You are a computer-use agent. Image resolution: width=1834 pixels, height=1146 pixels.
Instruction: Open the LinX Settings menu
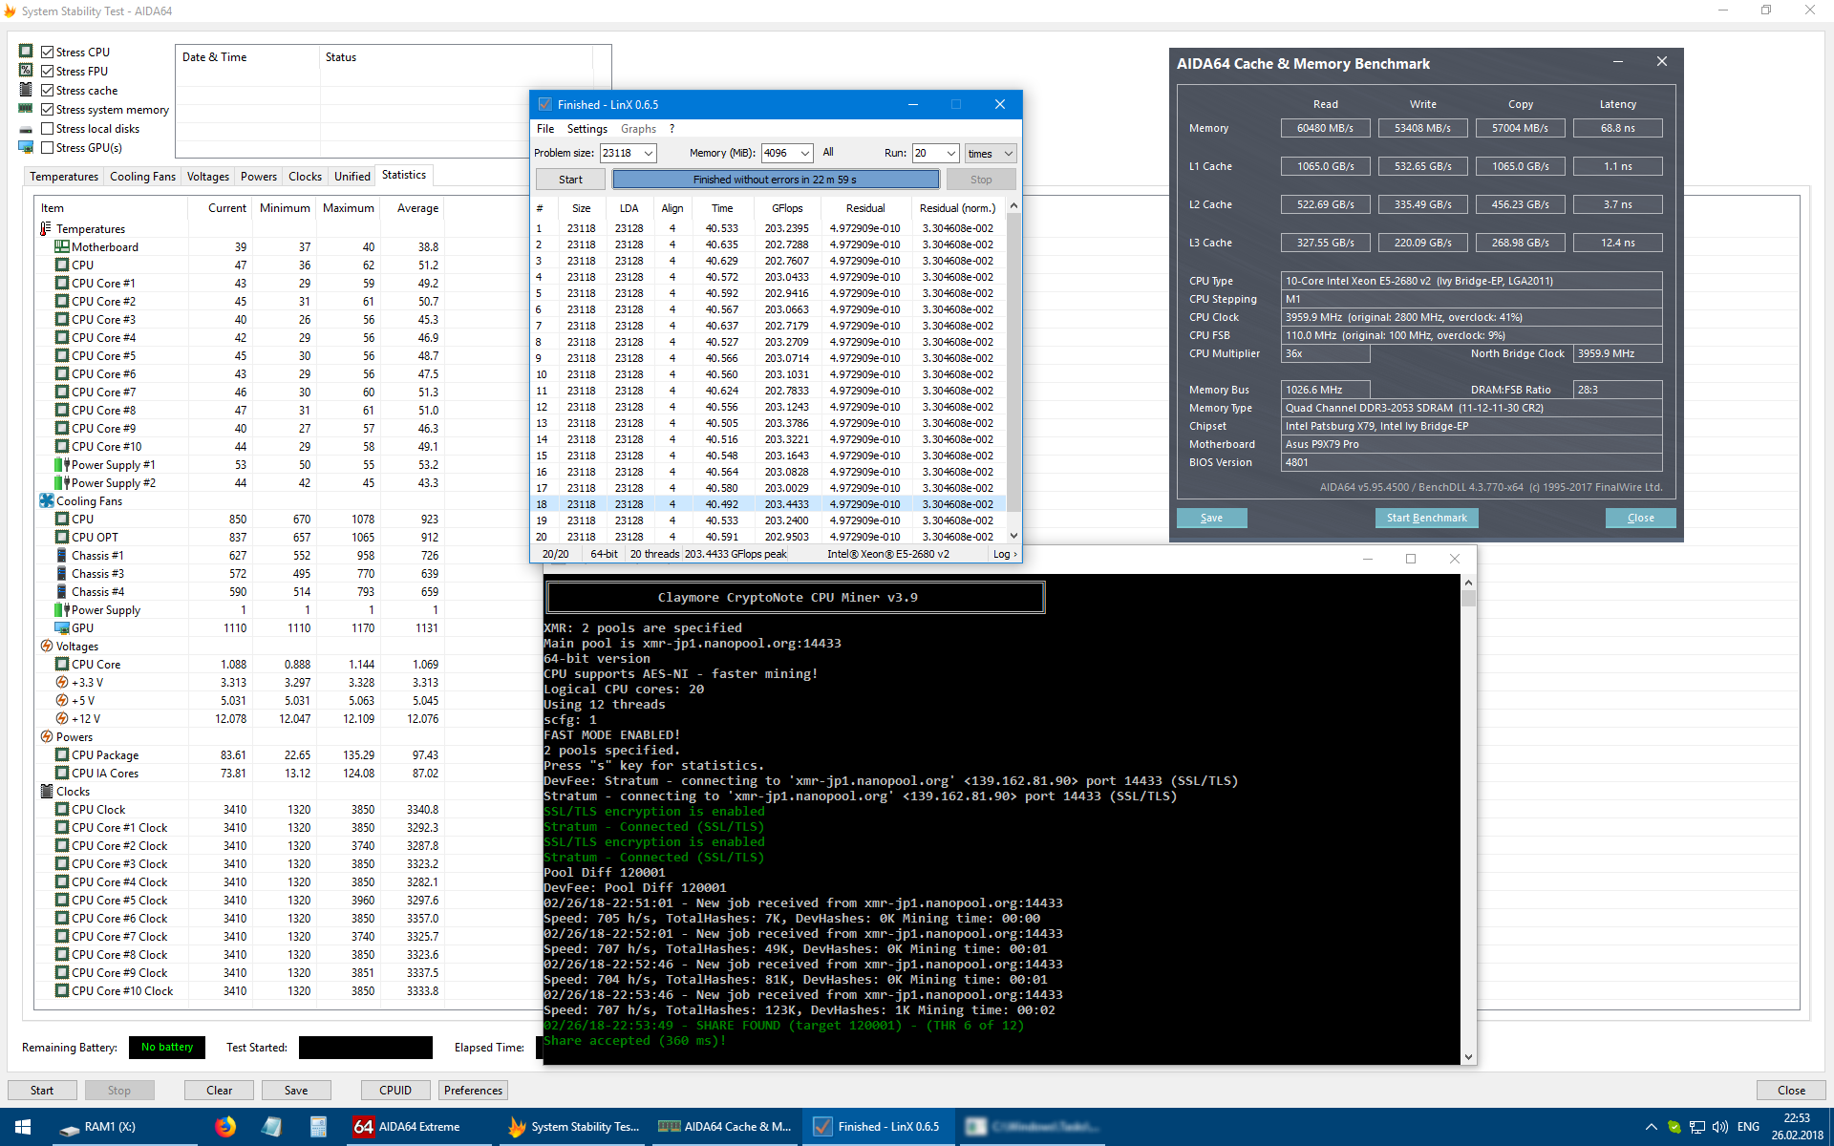point(586,129)
